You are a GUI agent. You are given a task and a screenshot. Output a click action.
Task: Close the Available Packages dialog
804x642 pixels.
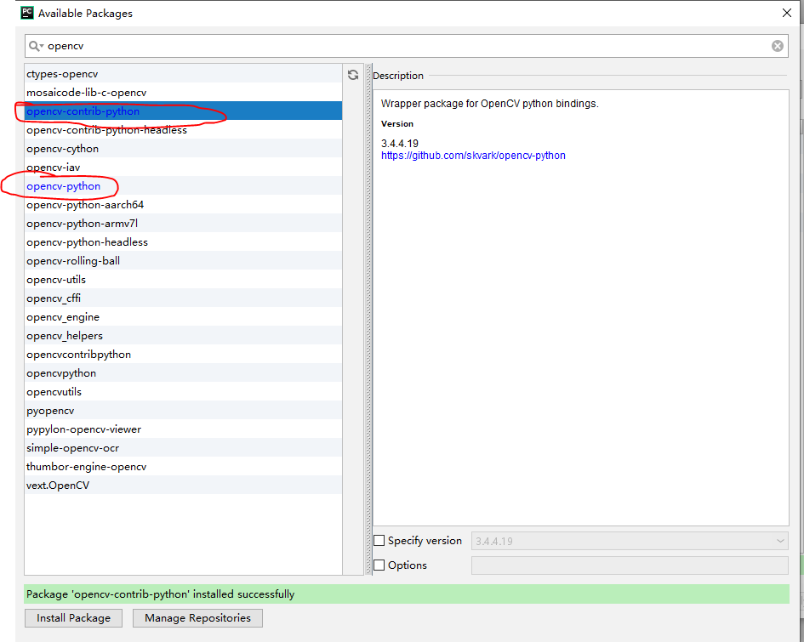(x=787, y=13)
